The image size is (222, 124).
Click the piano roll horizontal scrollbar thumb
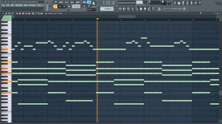tap(127, 17)
